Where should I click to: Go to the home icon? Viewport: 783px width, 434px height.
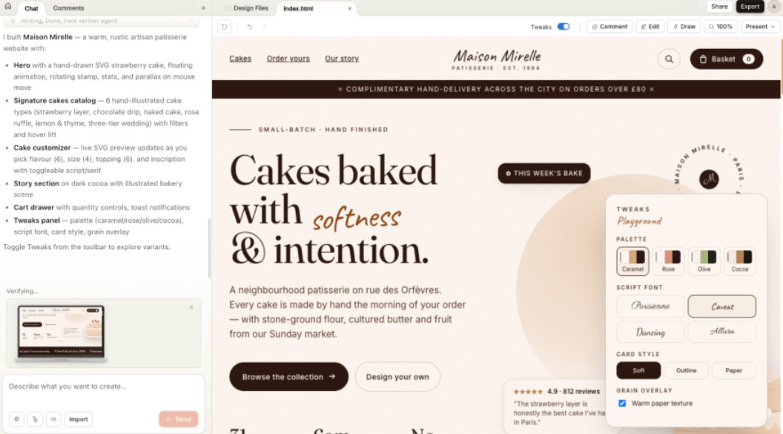pos(8,7)
